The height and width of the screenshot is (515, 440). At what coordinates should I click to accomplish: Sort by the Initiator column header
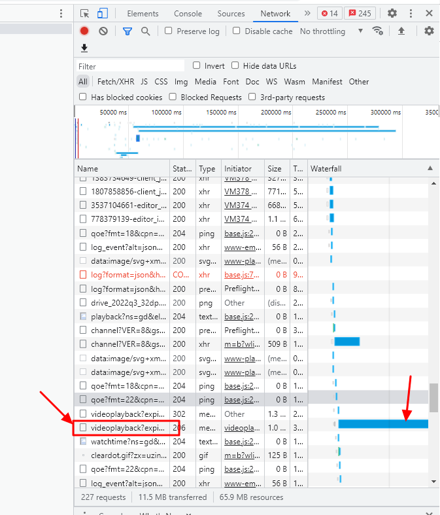coord(243,168)
